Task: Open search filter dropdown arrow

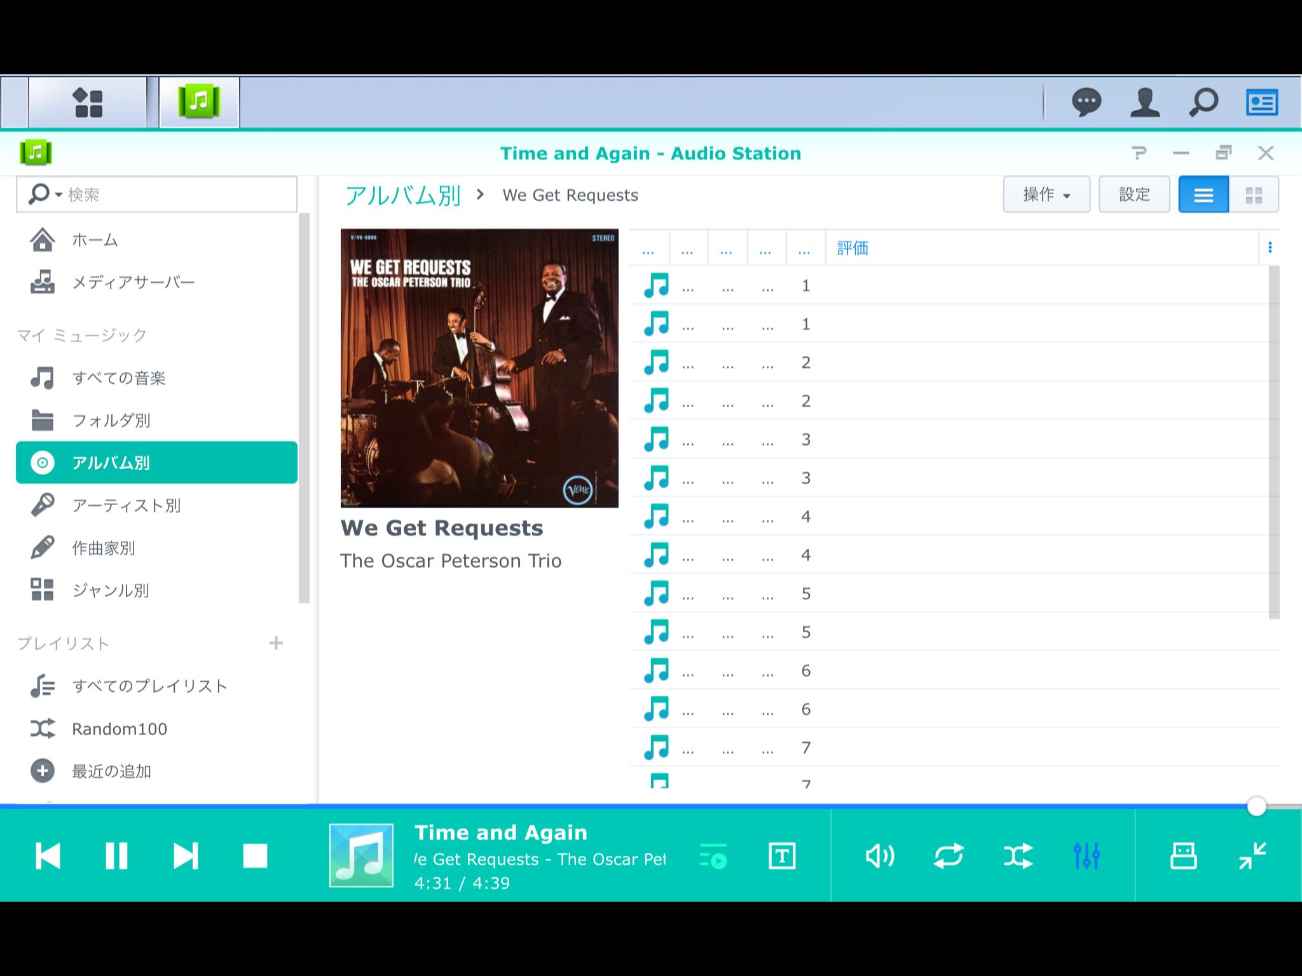Action: tap(58, 194)
